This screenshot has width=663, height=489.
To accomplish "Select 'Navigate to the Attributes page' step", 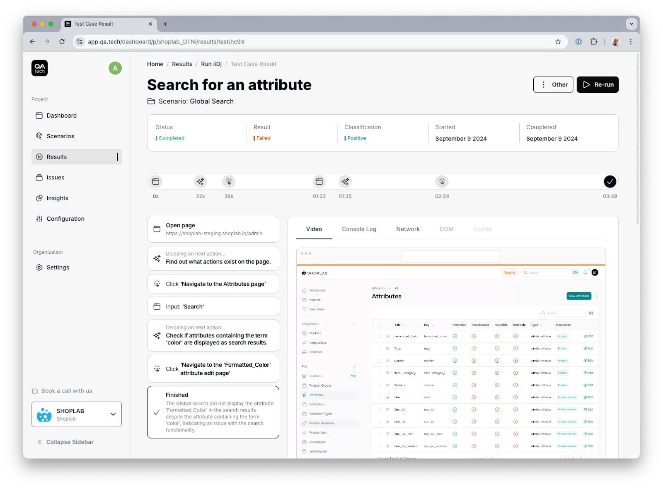I will coord(213,284).
